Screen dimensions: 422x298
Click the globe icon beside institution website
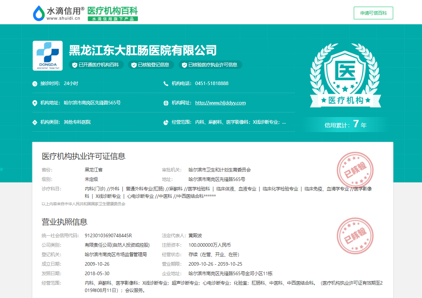click(166, 103)
